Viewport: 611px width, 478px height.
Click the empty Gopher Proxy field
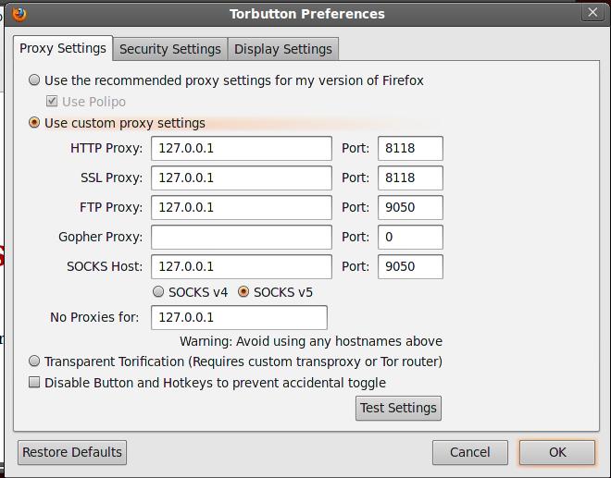pos(241,237)
